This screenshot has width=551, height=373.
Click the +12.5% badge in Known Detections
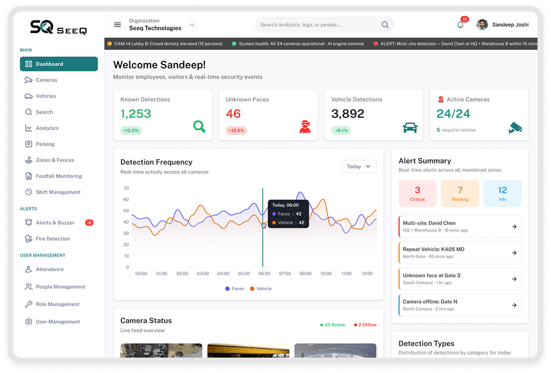pyautogui.click(x=131, y=130)
